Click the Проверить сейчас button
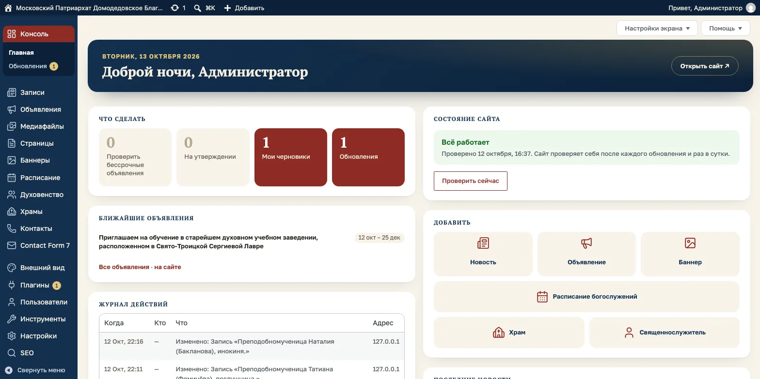Image resolution: width=760 pixels, height=379 pixels. pos(471,181)
